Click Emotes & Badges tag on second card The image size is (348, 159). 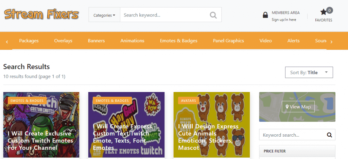click(112, 101)
